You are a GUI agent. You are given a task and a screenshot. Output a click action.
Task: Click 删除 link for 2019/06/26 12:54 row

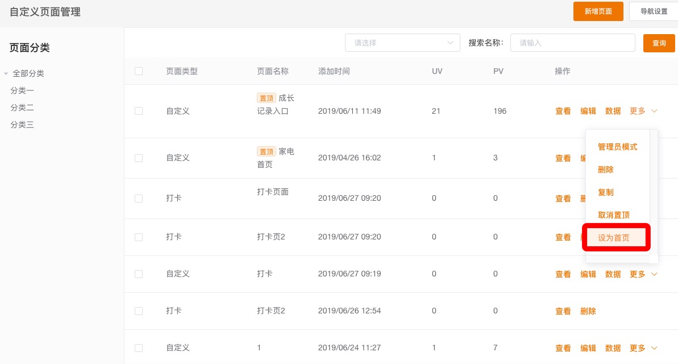pyautogui.click(x=588, y=311)
